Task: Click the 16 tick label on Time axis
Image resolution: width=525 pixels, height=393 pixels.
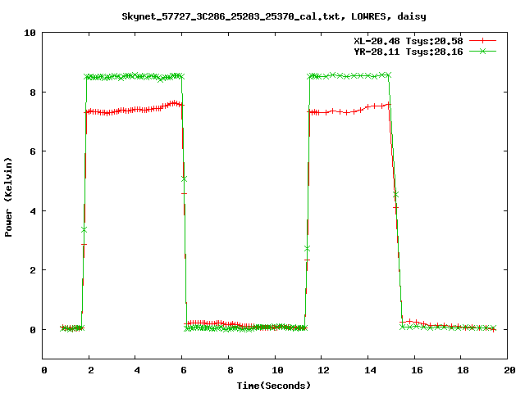Action: (x=417, y=370)
